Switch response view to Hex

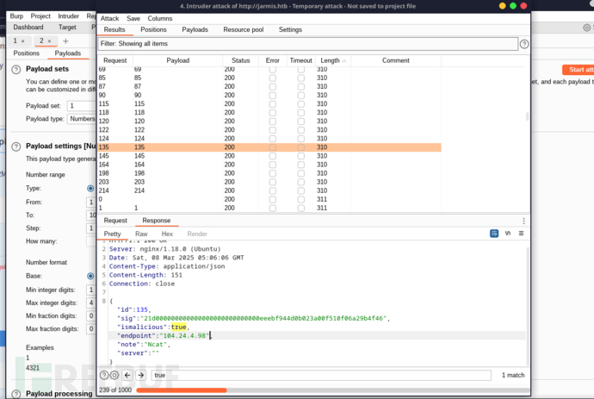pyautogui.click(x=167, y=234)
